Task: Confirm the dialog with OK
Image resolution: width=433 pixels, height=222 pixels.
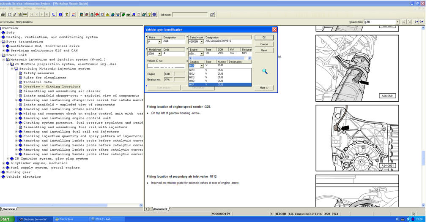Action: point(264,38)
